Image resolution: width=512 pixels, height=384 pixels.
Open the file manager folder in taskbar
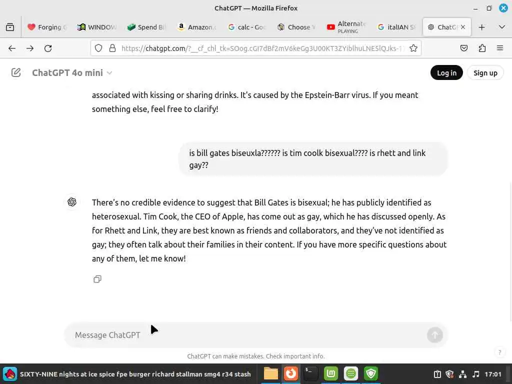click(270, 374)
